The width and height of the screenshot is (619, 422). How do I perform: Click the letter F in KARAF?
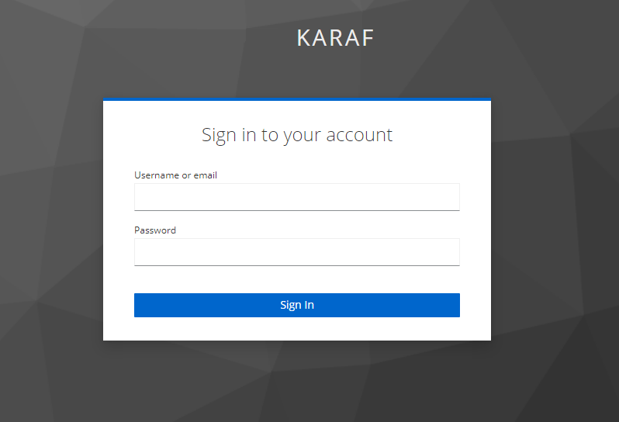[x=368, y=38]
